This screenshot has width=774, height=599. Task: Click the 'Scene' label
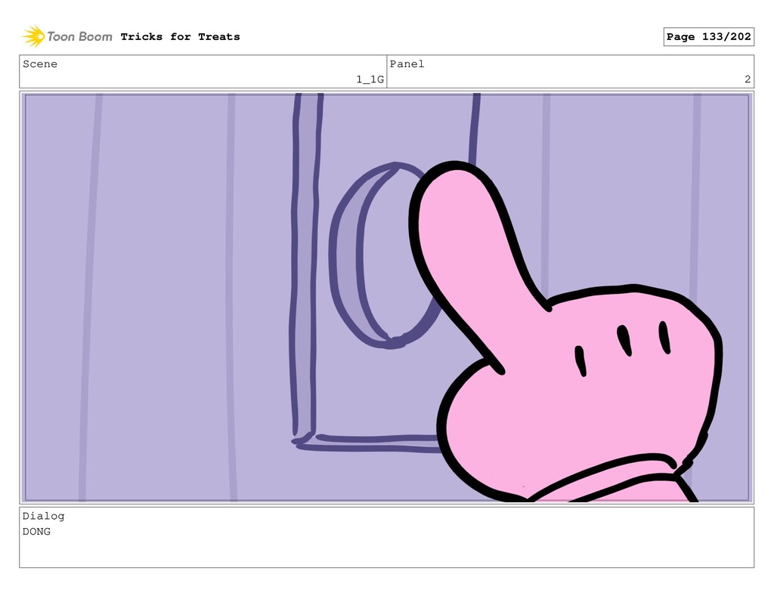(40, 63)
